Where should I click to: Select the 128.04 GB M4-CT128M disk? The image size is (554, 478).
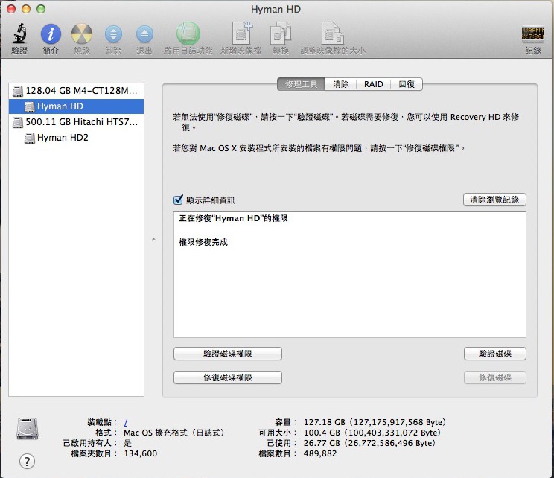(x=76, y=91)
